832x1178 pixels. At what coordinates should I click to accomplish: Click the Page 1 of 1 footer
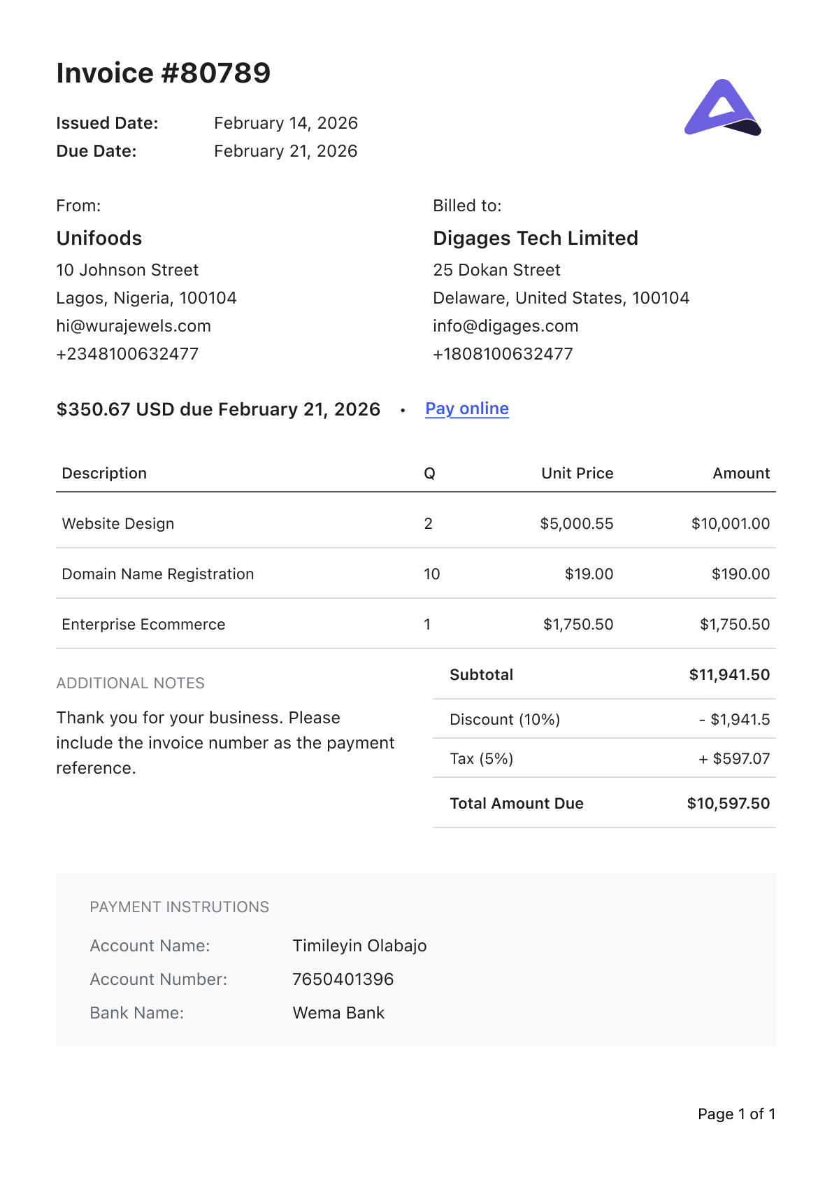coord(737,1114)
